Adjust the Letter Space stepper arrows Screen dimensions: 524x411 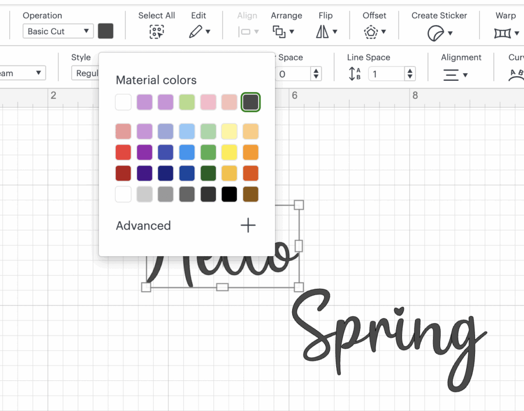316,74
